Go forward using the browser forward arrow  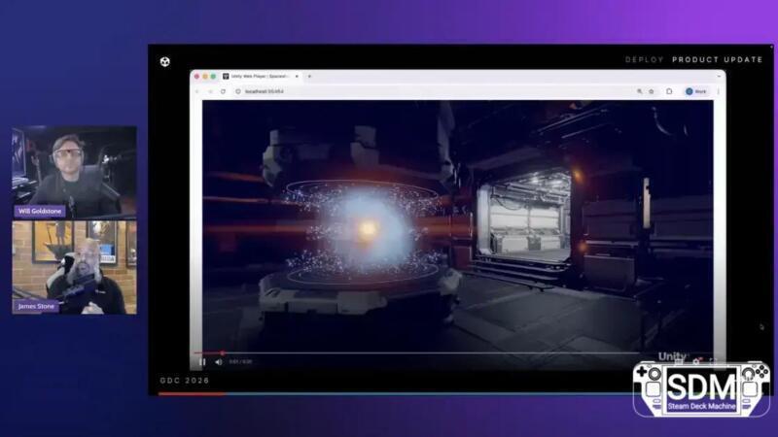pyautogui.click(x=210, y=91)
